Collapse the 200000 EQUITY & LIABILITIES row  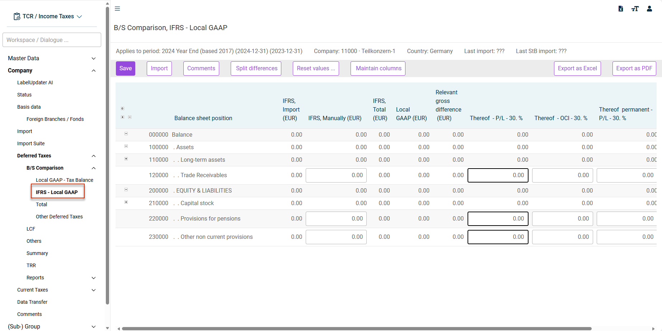tap(126, 189)
